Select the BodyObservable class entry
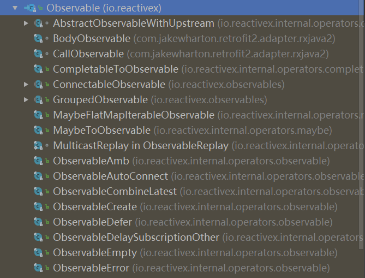Viewport: 365px width, 278px height. (x=92, y=39)
